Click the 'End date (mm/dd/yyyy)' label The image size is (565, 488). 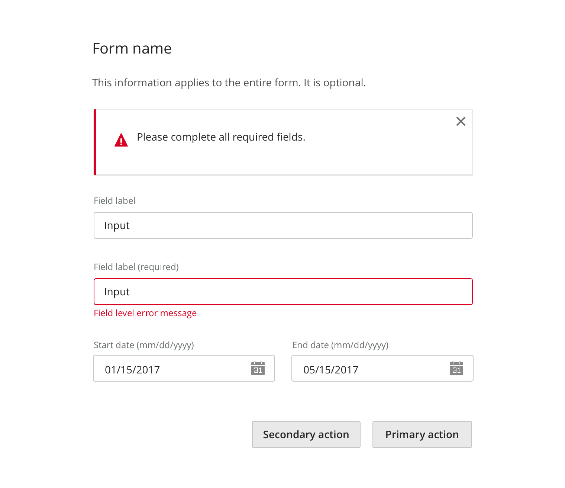340,345
